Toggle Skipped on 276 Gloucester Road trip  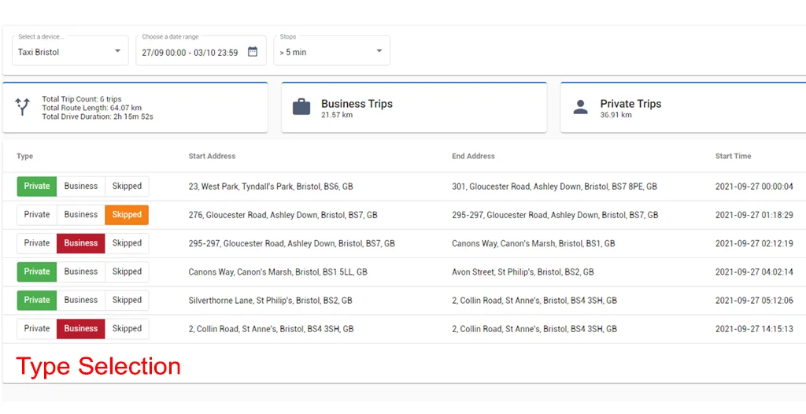[127, 214]
